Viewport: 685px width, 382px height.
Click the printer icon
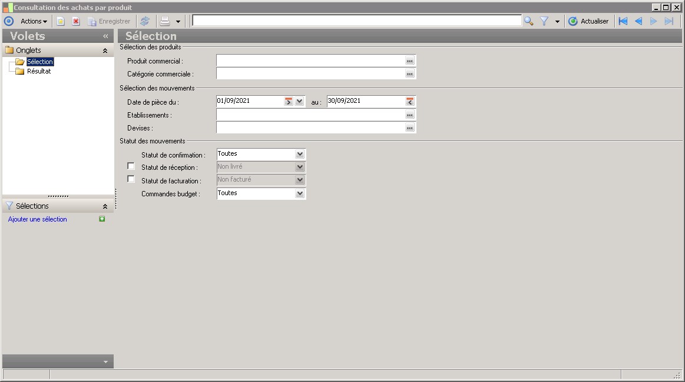165,21
